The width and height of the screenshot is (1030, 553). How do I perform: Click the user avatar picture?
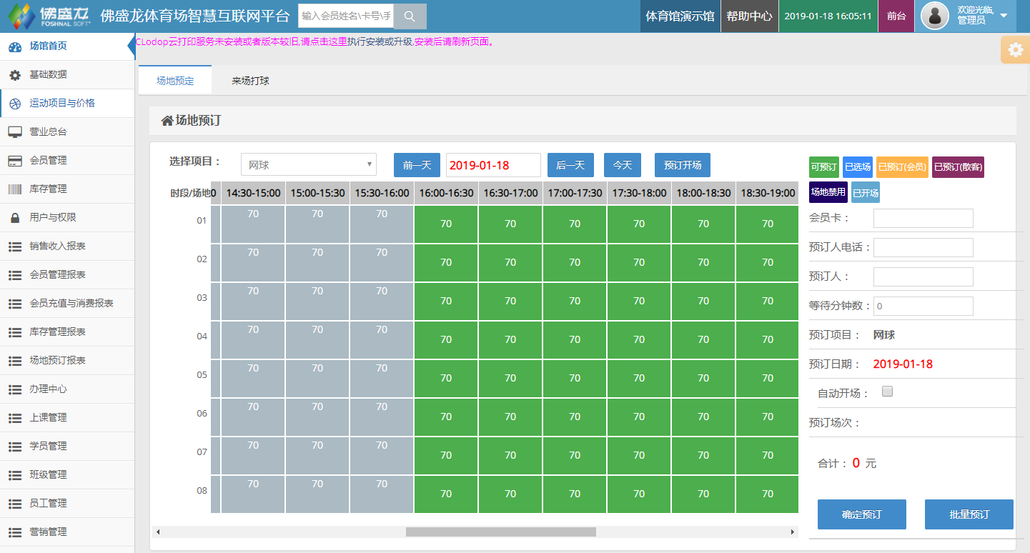coord(935,16)
